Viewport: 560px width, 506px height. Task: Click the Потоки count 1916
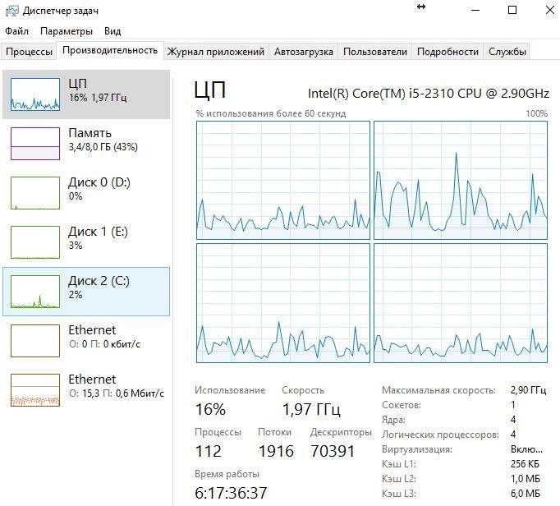tap(276, 451)
